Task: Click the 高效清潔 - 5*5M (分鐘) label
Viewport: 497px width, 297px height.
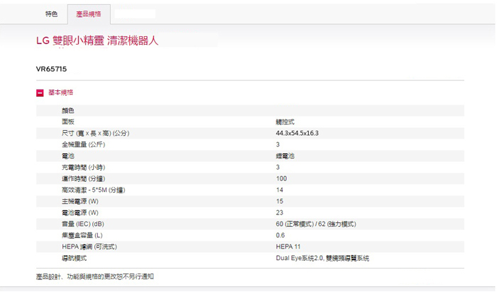Action: [x=94, y=190]
